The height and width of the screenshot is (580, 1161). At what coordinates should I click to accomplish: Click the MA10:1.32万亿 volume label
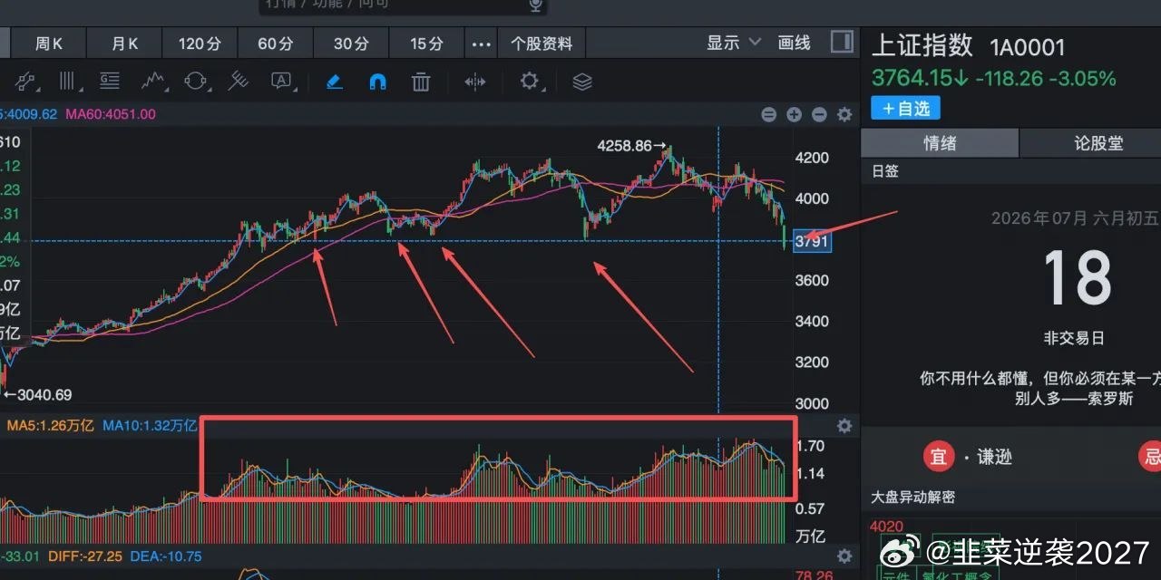149,425
